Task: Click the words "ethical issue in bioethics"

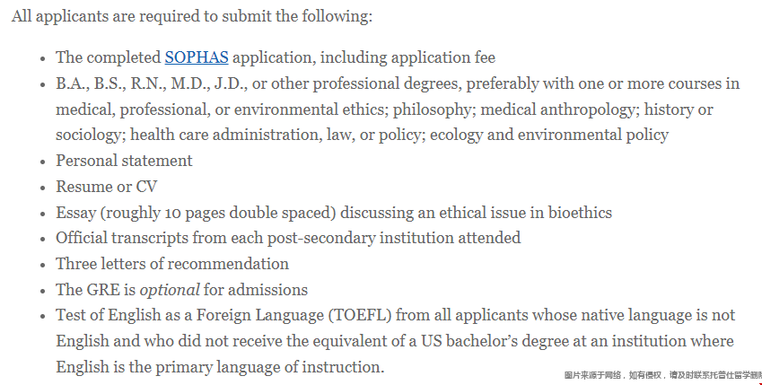Action: tap(525, 213)
